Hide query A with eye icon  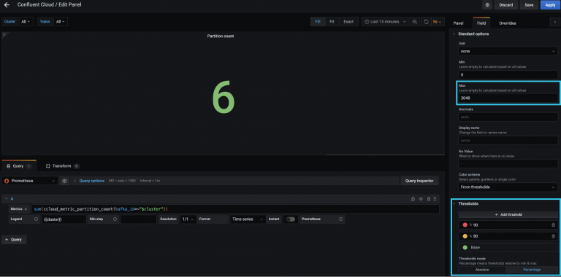421,199
